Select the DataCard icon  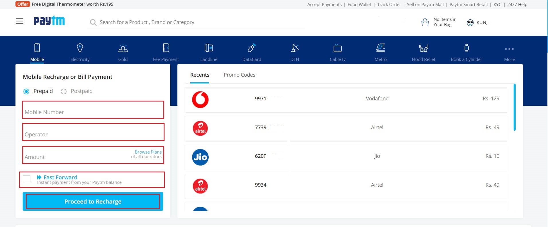tap(252, 48)
